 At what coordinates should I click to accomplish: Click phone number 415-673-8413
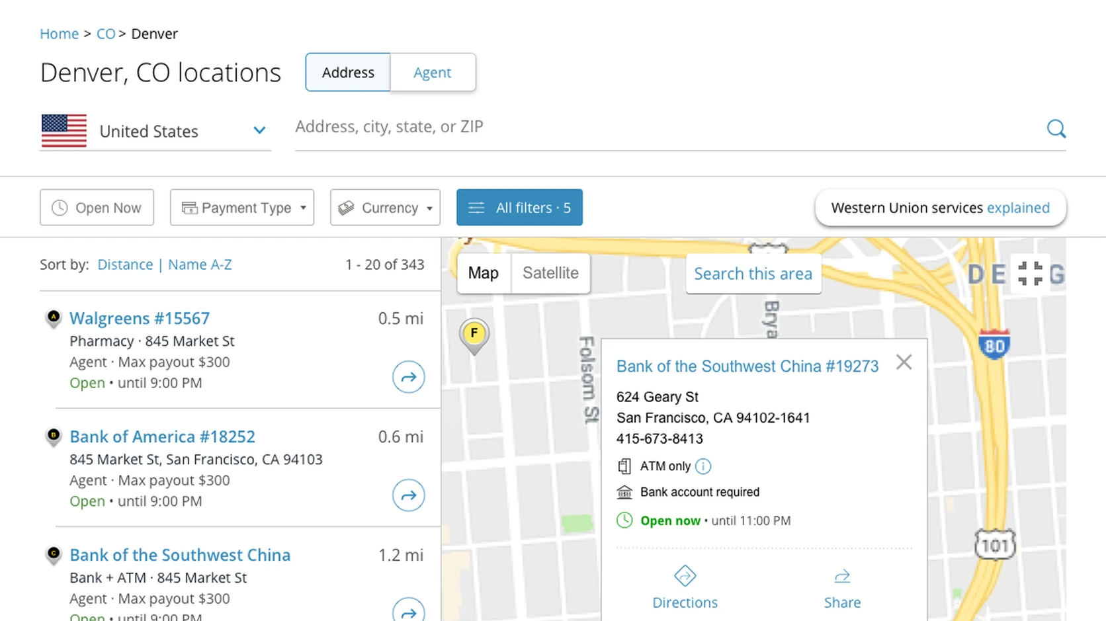[x=659, y=438]
